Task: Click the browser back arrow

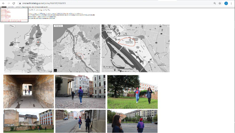Action: pos(3,3)
